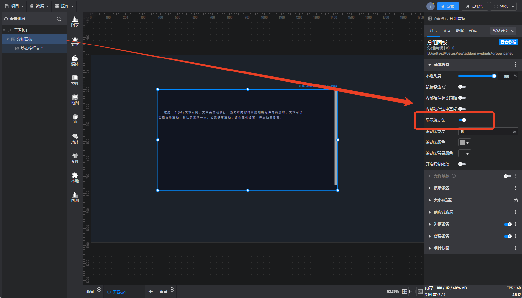The width and height of the screenshot is (522, 298).
Task: Open the 图表 chart components icon
Action: click(75, 21)
